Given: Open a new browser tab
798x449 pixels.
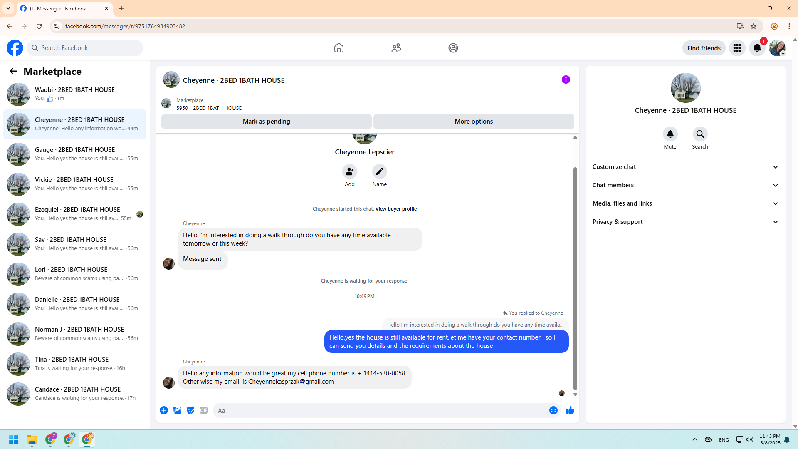Looking at the screenshot, I should 121,8.
